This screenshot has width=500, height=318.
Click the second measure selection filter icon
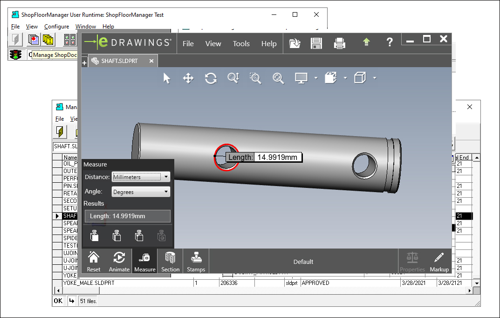click(x=116, y=236)
